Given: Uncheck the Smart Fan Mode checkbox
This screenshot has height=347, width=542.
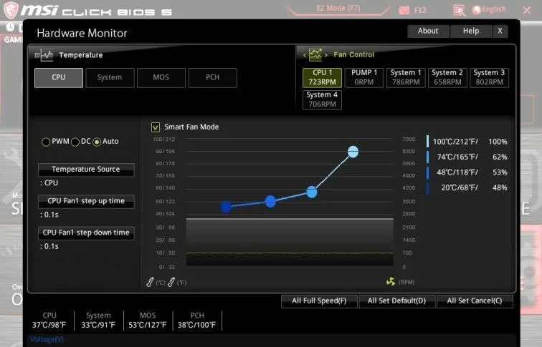Looking at the screenshot, I should 156,127.
